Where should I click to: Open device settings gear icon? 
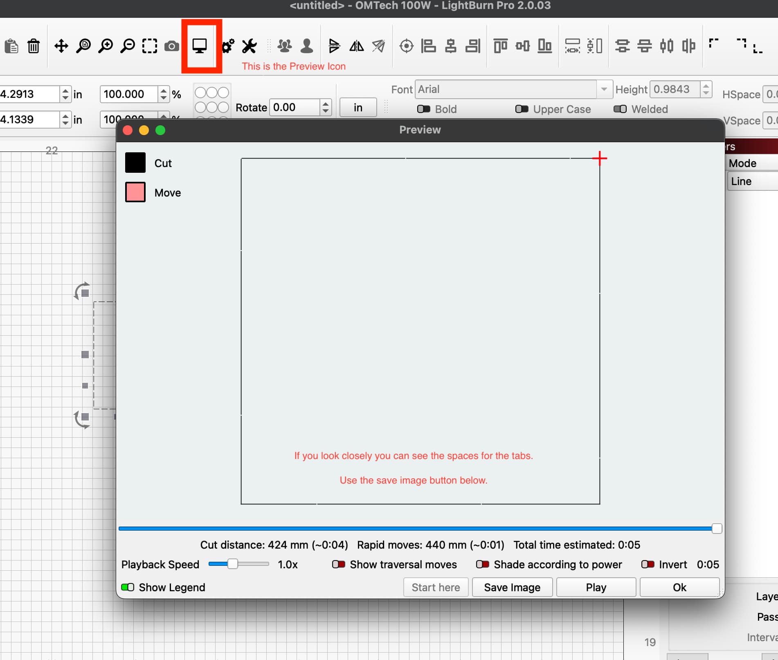pos(227,46)
